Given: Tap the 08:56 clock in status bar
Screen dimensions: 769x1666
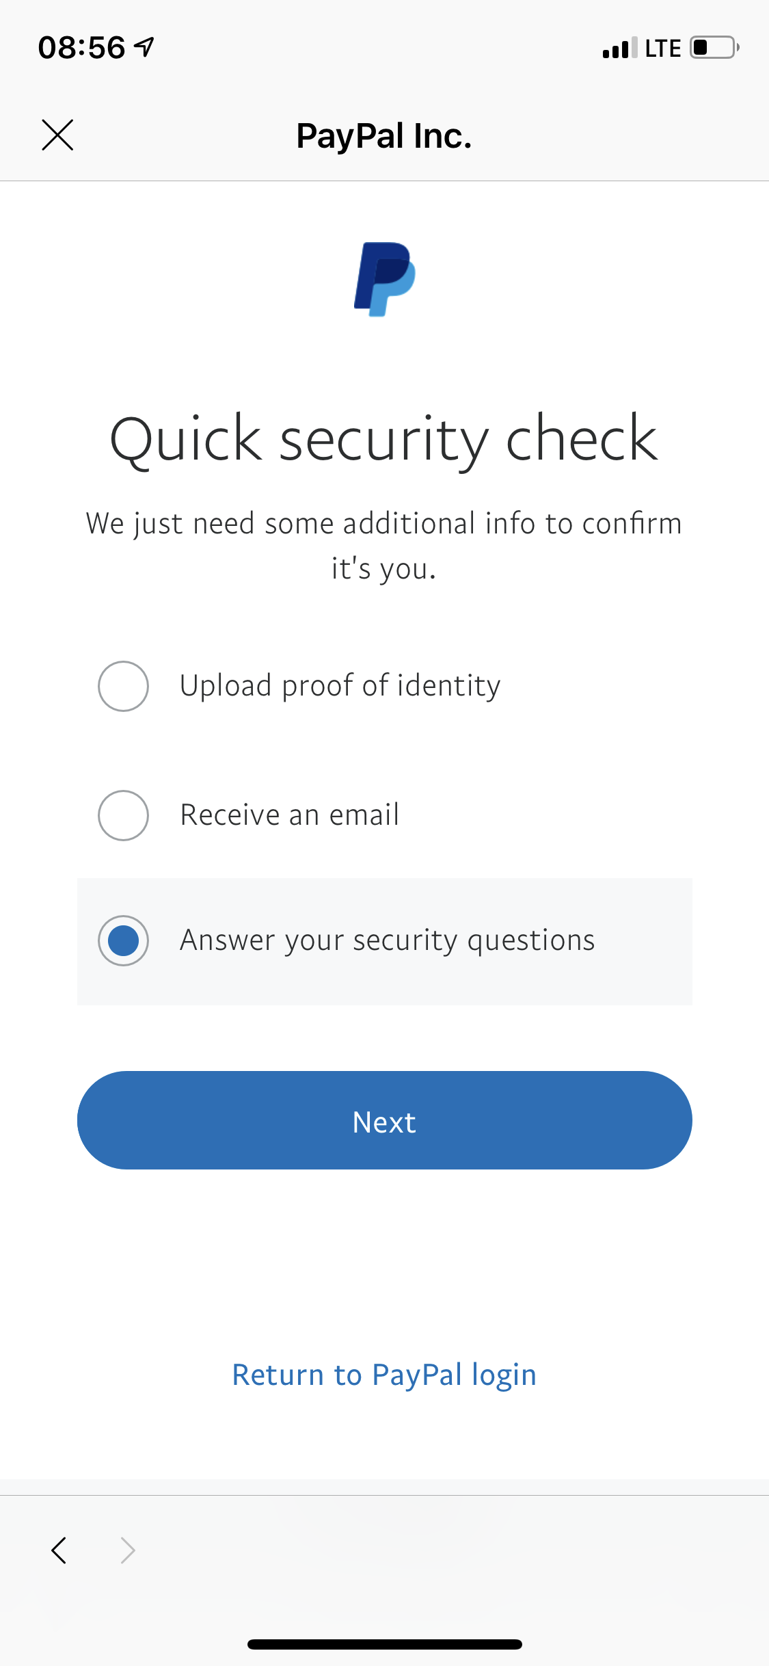Looking at the screenshot, I should 82,48.
